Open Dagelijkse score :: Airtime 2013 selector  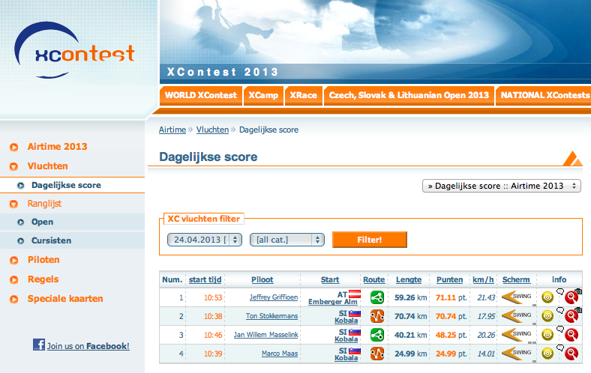click(501, 186)
